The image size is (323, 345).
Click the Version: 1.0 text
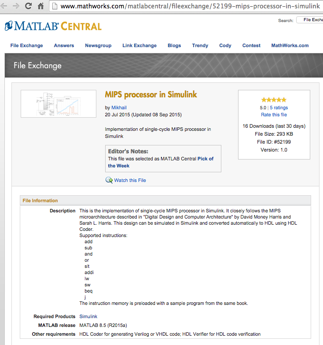[x=274, y=150]
